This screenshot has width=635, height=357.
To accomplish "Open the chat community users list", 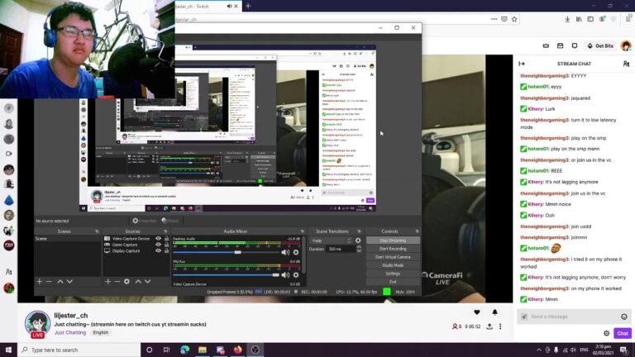I will click(x=626, y=64).
